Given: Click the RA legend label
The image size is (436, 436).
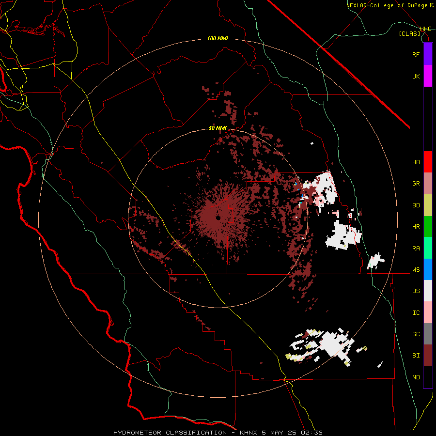Looking at the screenshot, I should [x=416, y=248].
